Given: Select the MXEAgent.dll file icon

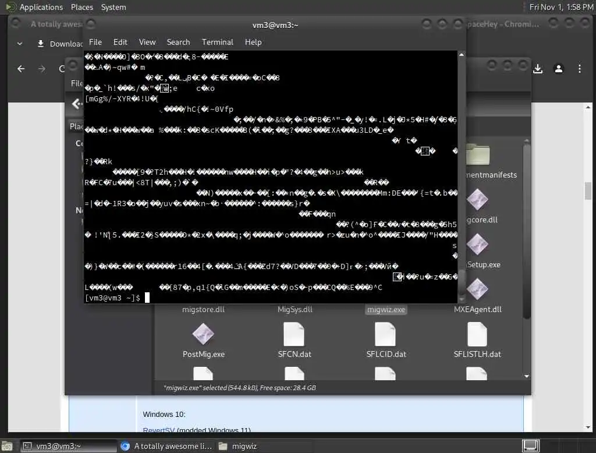Looking at the screenshot, I should [x=477, y=289].
